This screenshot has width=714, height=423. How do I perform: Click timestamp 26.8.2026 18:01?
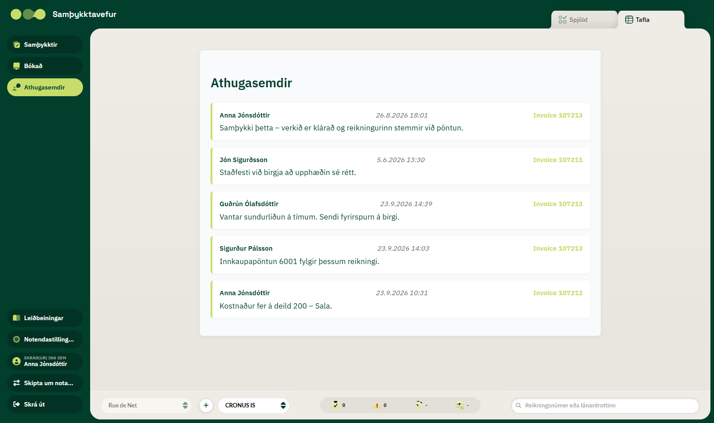click(x=402, y=115)
